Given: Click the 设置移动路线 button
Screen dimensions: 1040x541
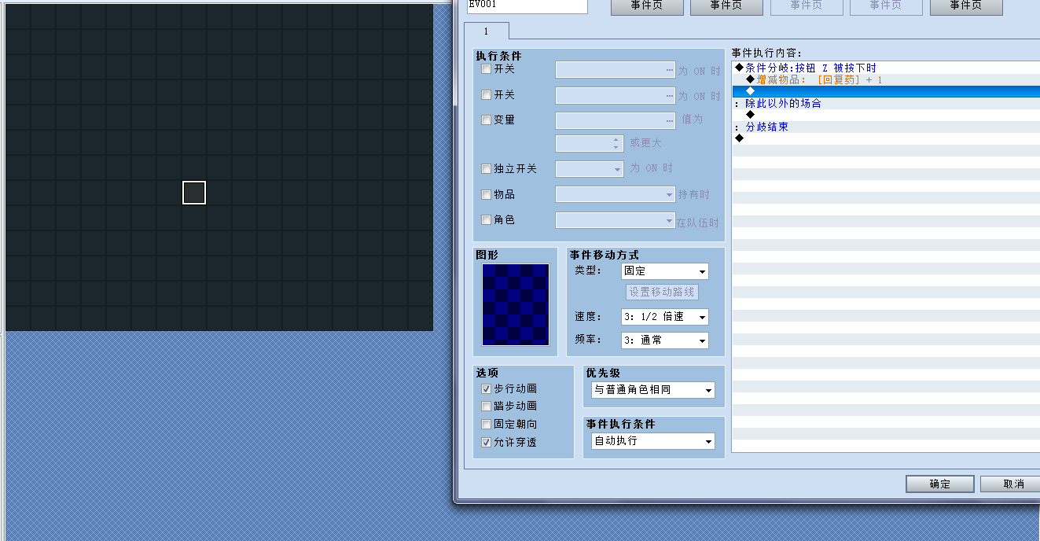Looking at the screenshot, I should coord(662,293).
